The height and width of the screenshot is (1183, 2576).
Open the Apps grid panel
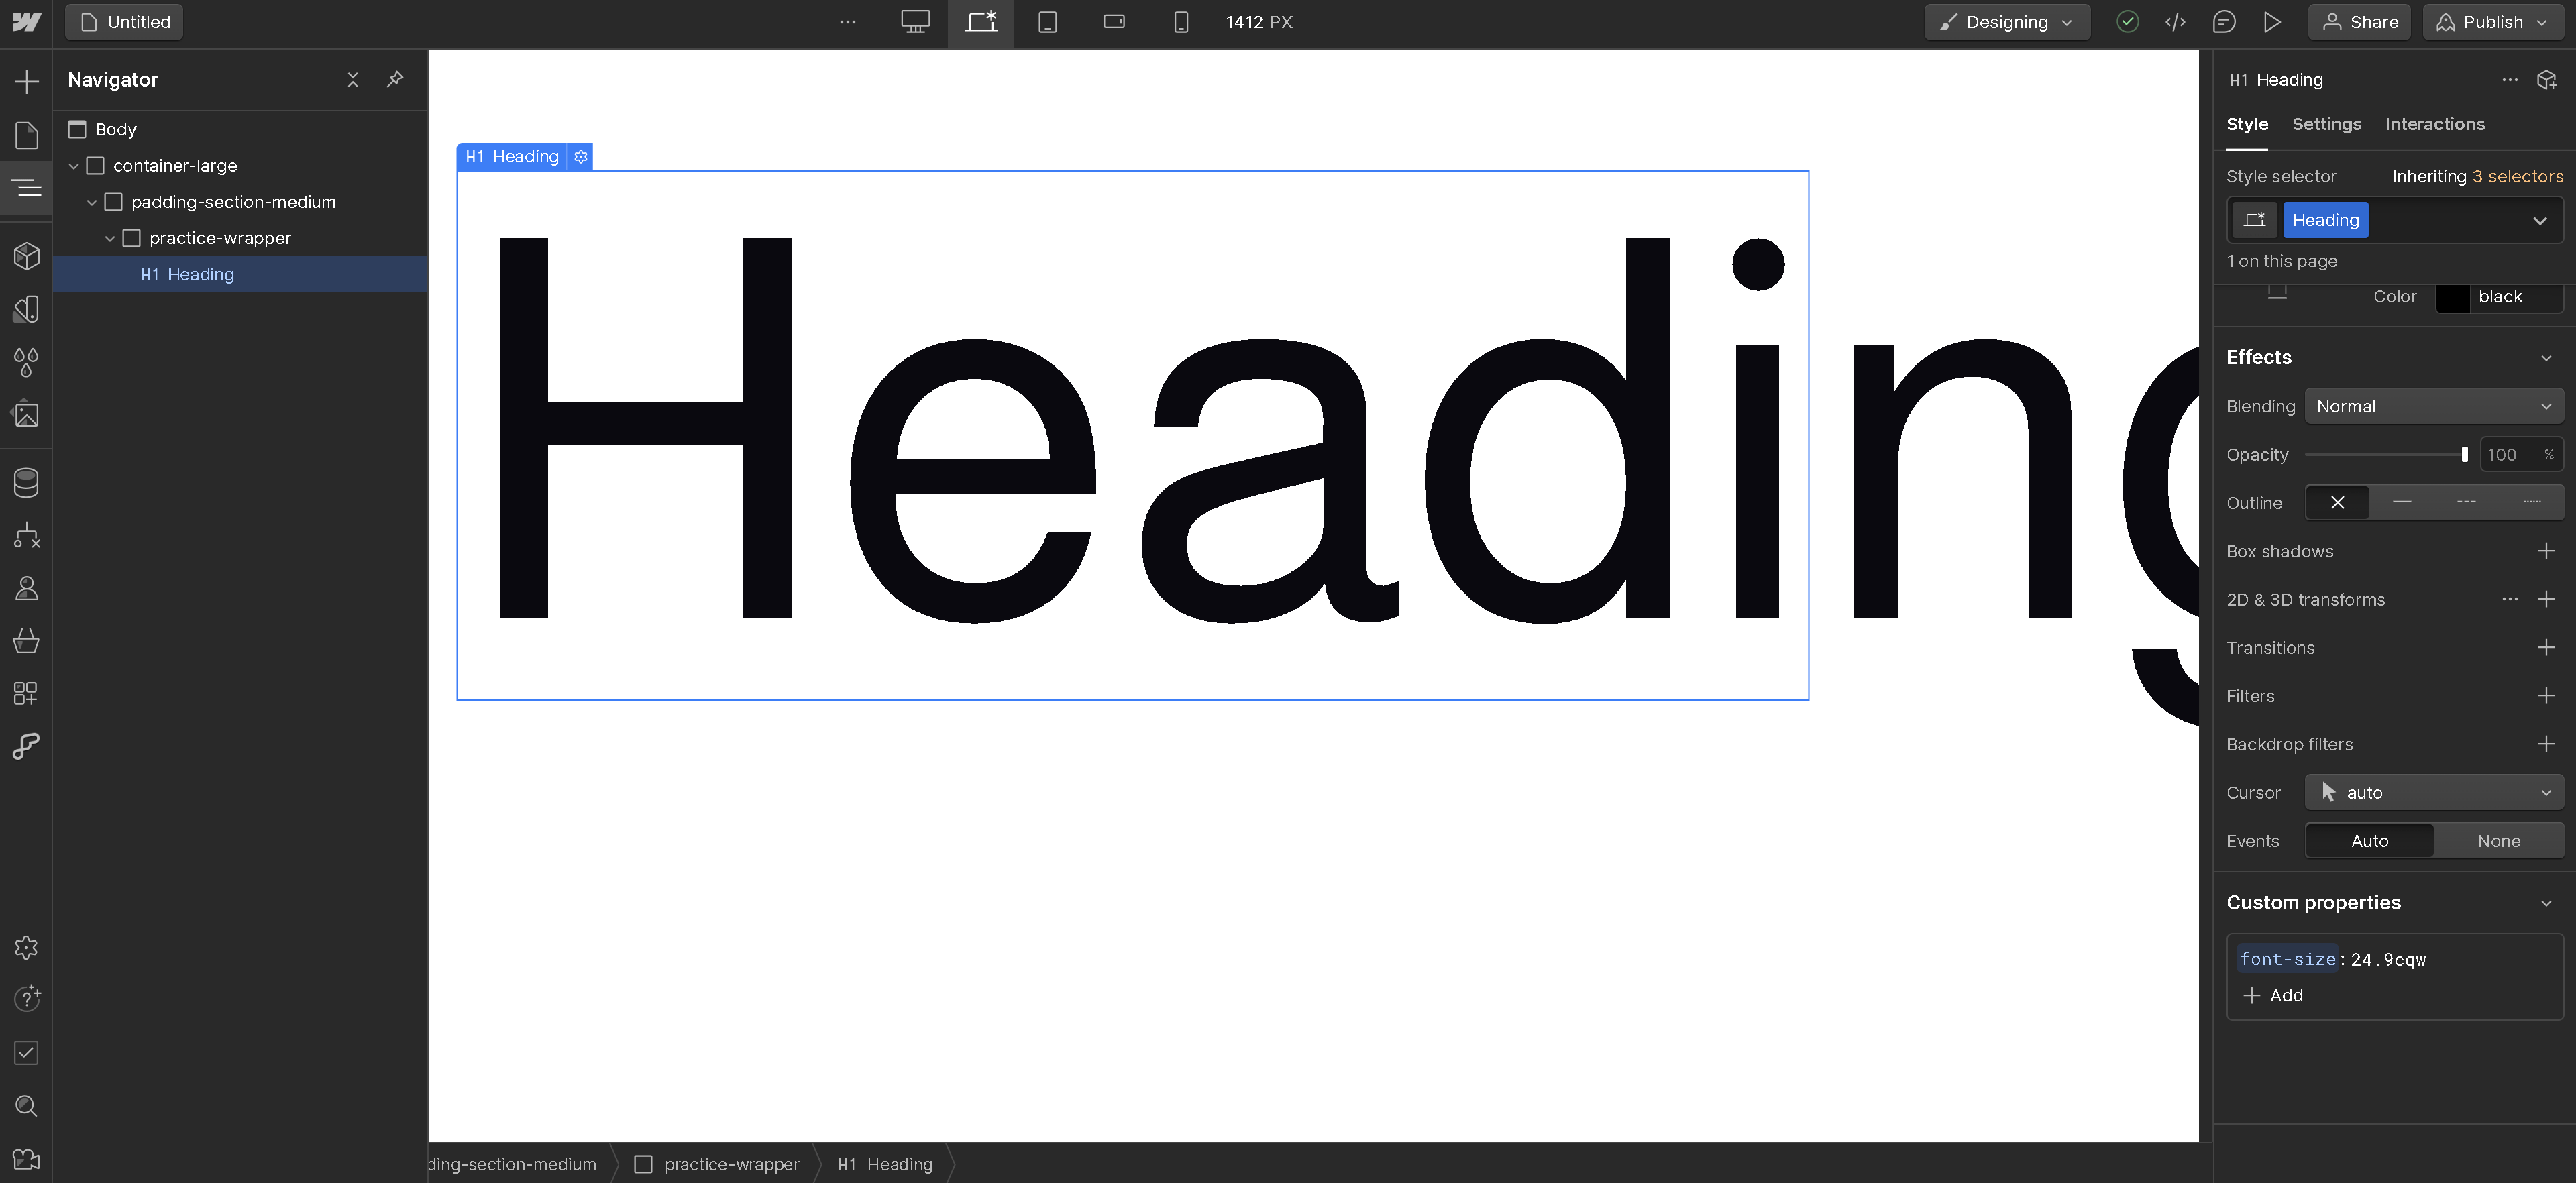[x=26, y=694]
